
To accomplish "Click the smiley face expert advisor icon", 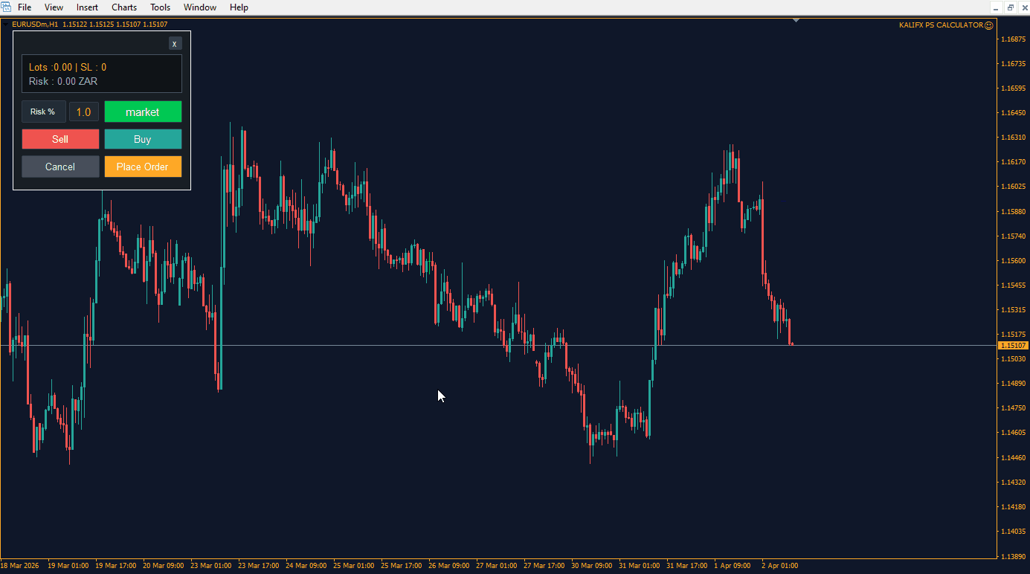I will pyautogui.click(x=988, y=25).
